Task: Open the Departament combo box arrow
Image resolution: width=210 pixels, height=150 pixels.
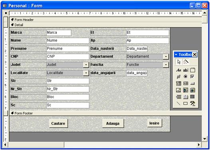Action: [166, 56]
